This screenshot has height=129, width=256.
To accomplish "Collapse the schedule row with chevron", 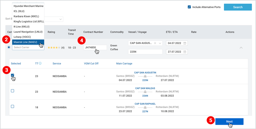I will [x=241, y=48].
